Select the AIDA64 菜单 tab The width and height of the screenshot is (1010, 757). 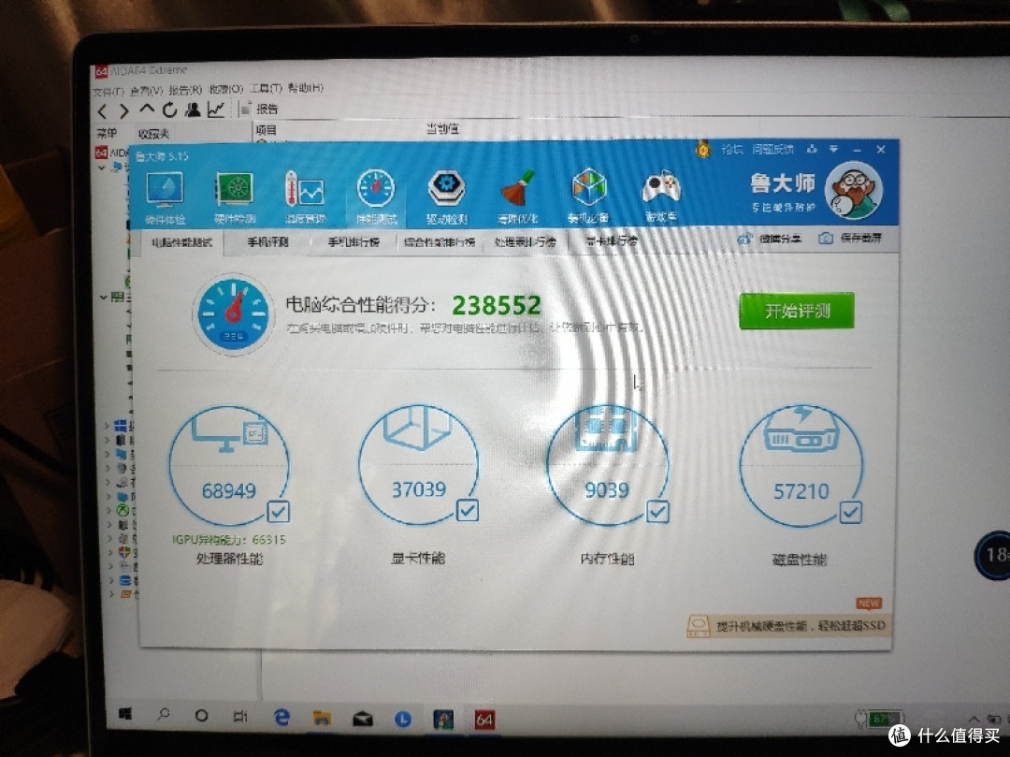107,134
